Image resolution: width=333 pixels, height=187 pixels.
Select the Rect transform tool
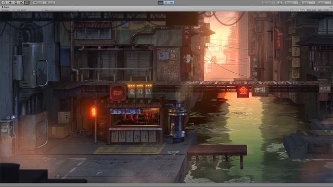click(27, 3)
